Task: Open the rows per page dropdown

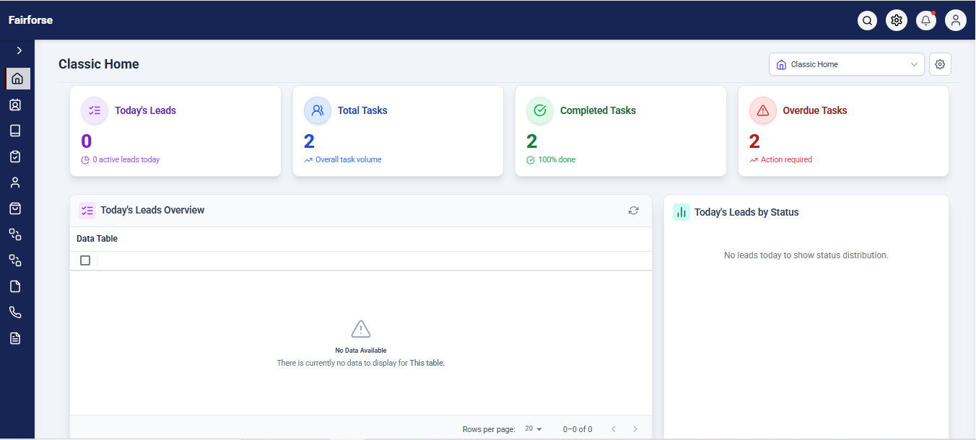Action: 533,429
